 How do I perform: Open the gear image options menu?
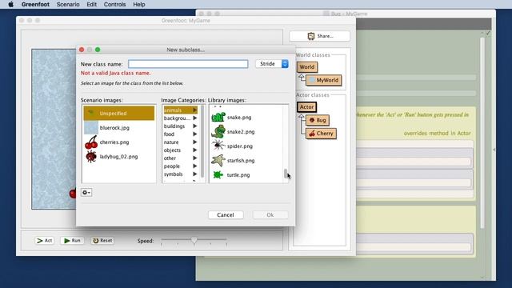point(86,192)
